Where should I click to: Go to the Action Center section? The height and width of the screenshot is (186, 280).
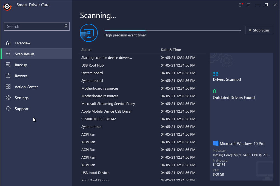point(26,87)
